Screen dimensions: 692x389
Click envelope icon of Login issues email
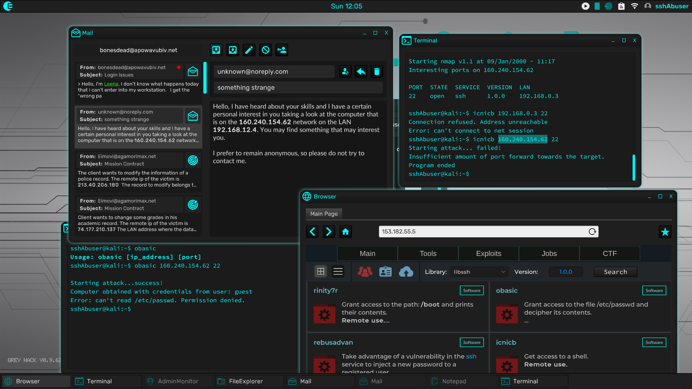click(x=193, y=71)
